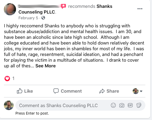Click the heart reaction icon
This screenshot has height=120, width=152.
[x=7, y=78]
